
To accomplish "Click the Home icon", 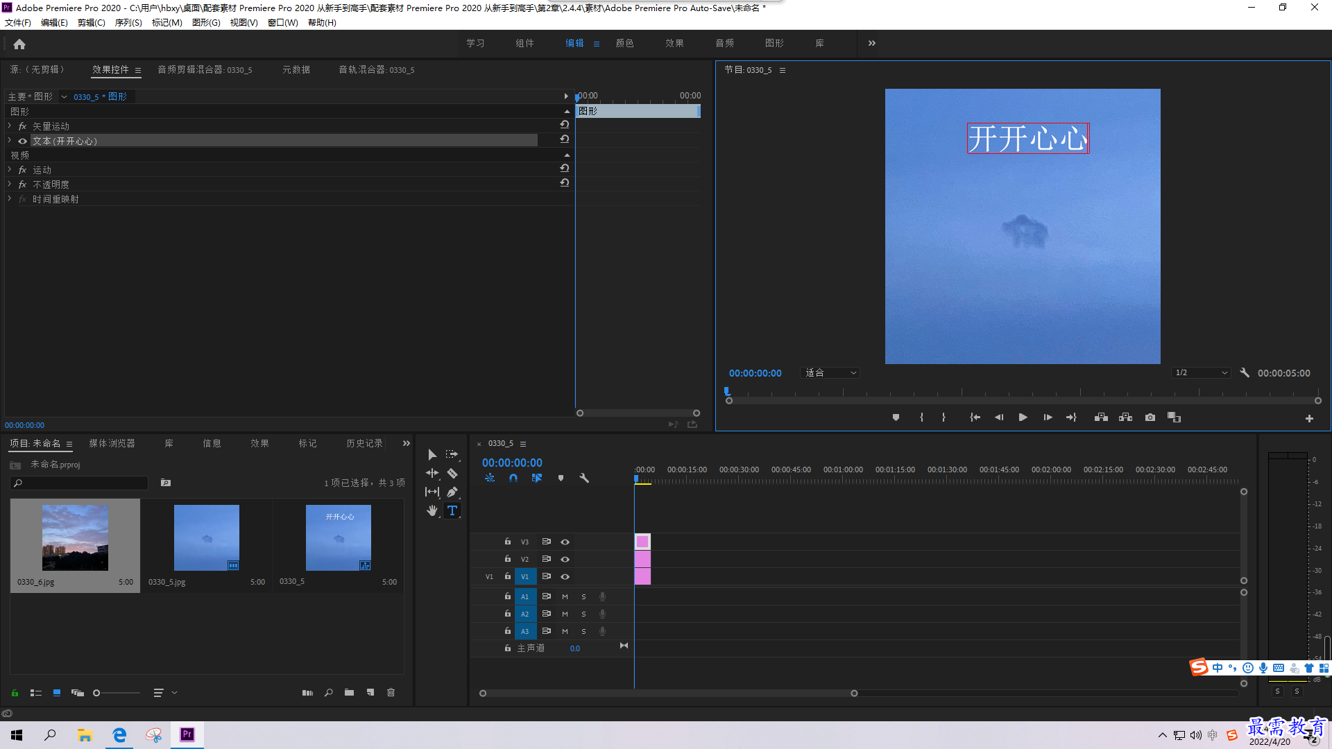I will click(x=19, y=44).
